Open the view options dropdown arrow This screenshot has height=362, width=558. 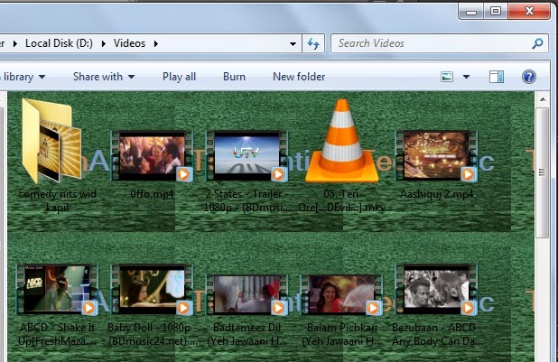[466, 77]
